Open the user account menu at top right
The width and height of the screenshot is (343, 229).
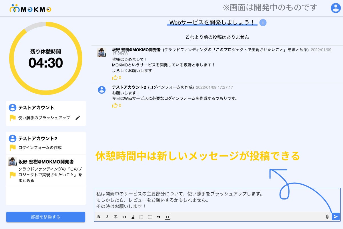[336, 8]
